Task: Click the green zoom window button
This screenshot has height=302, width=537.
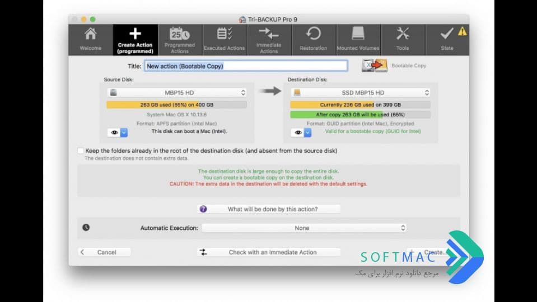Action: 93,20
